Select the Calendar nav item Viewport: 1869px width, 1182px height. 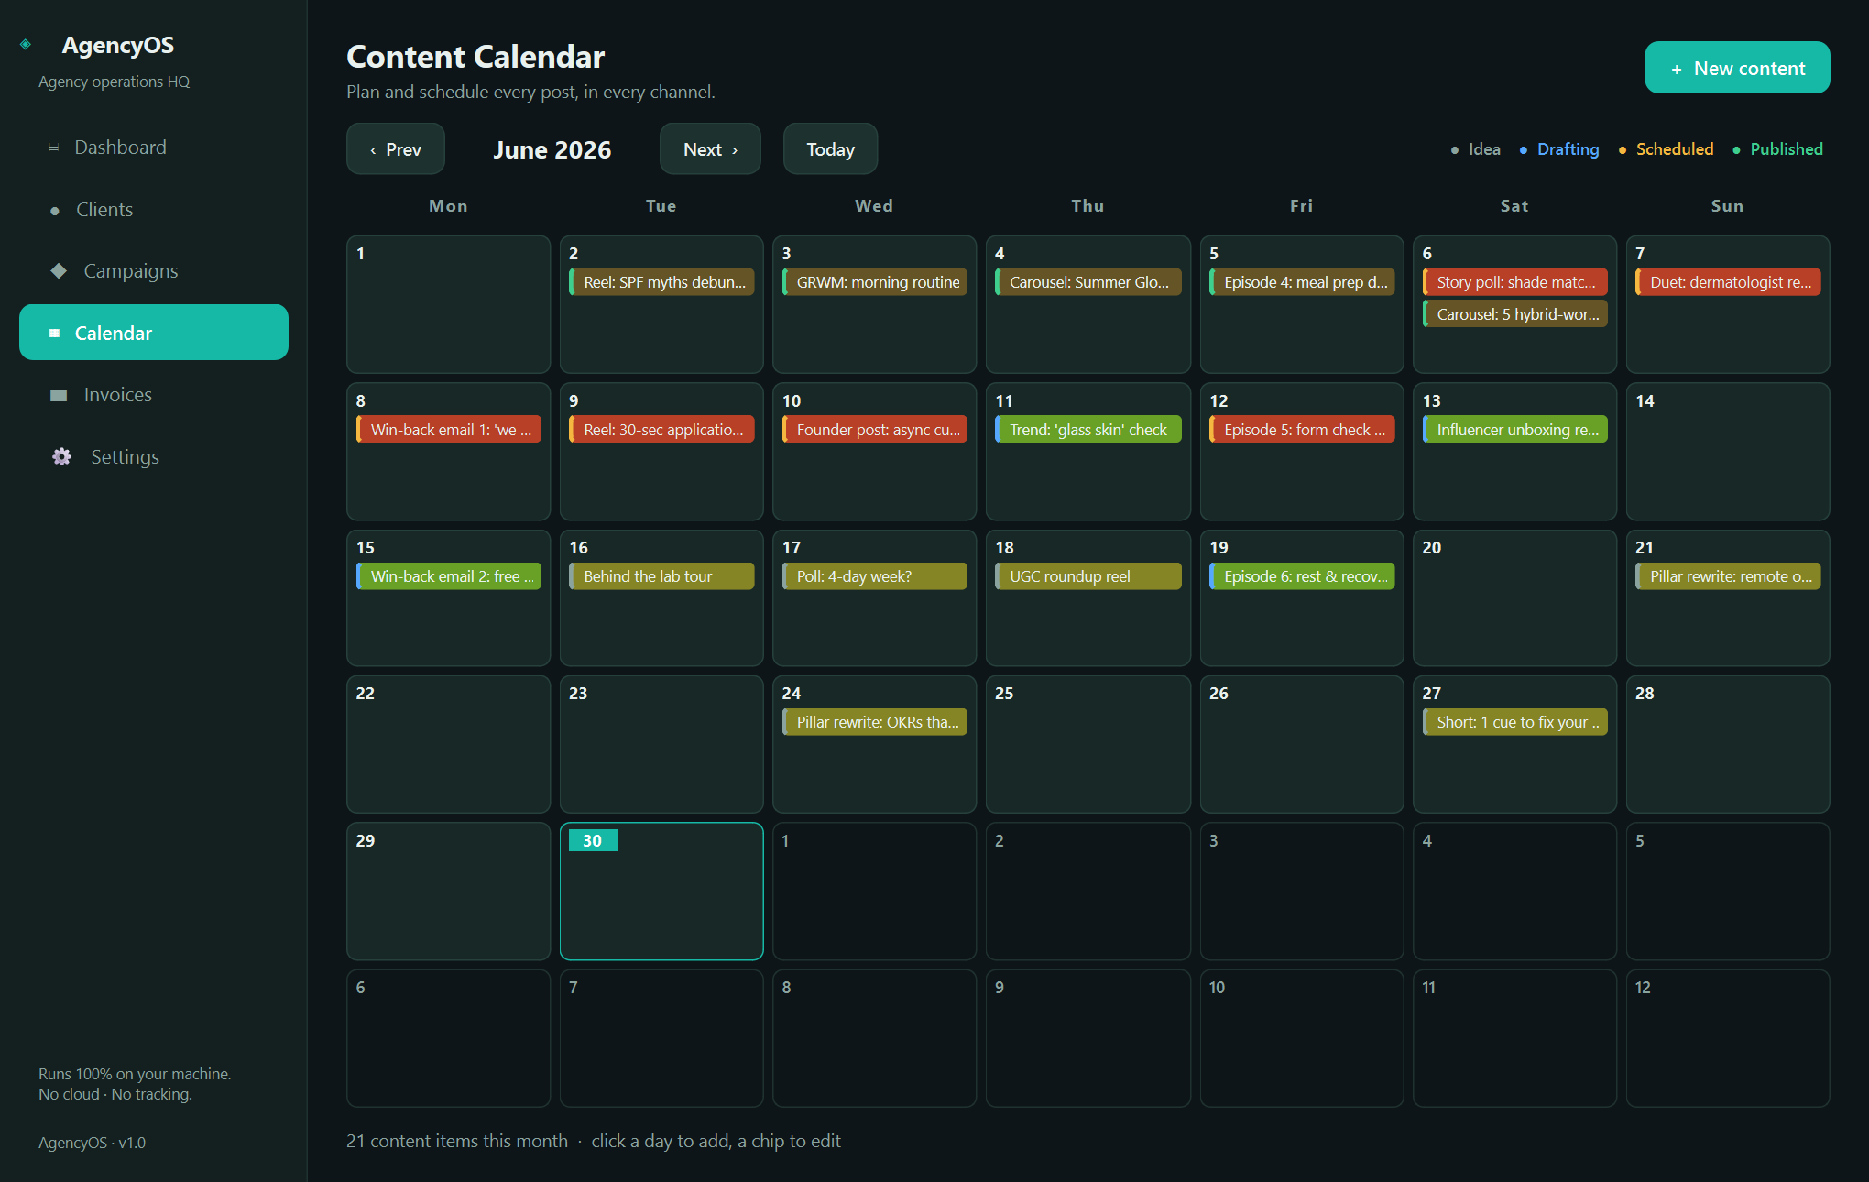coord(154,333)
